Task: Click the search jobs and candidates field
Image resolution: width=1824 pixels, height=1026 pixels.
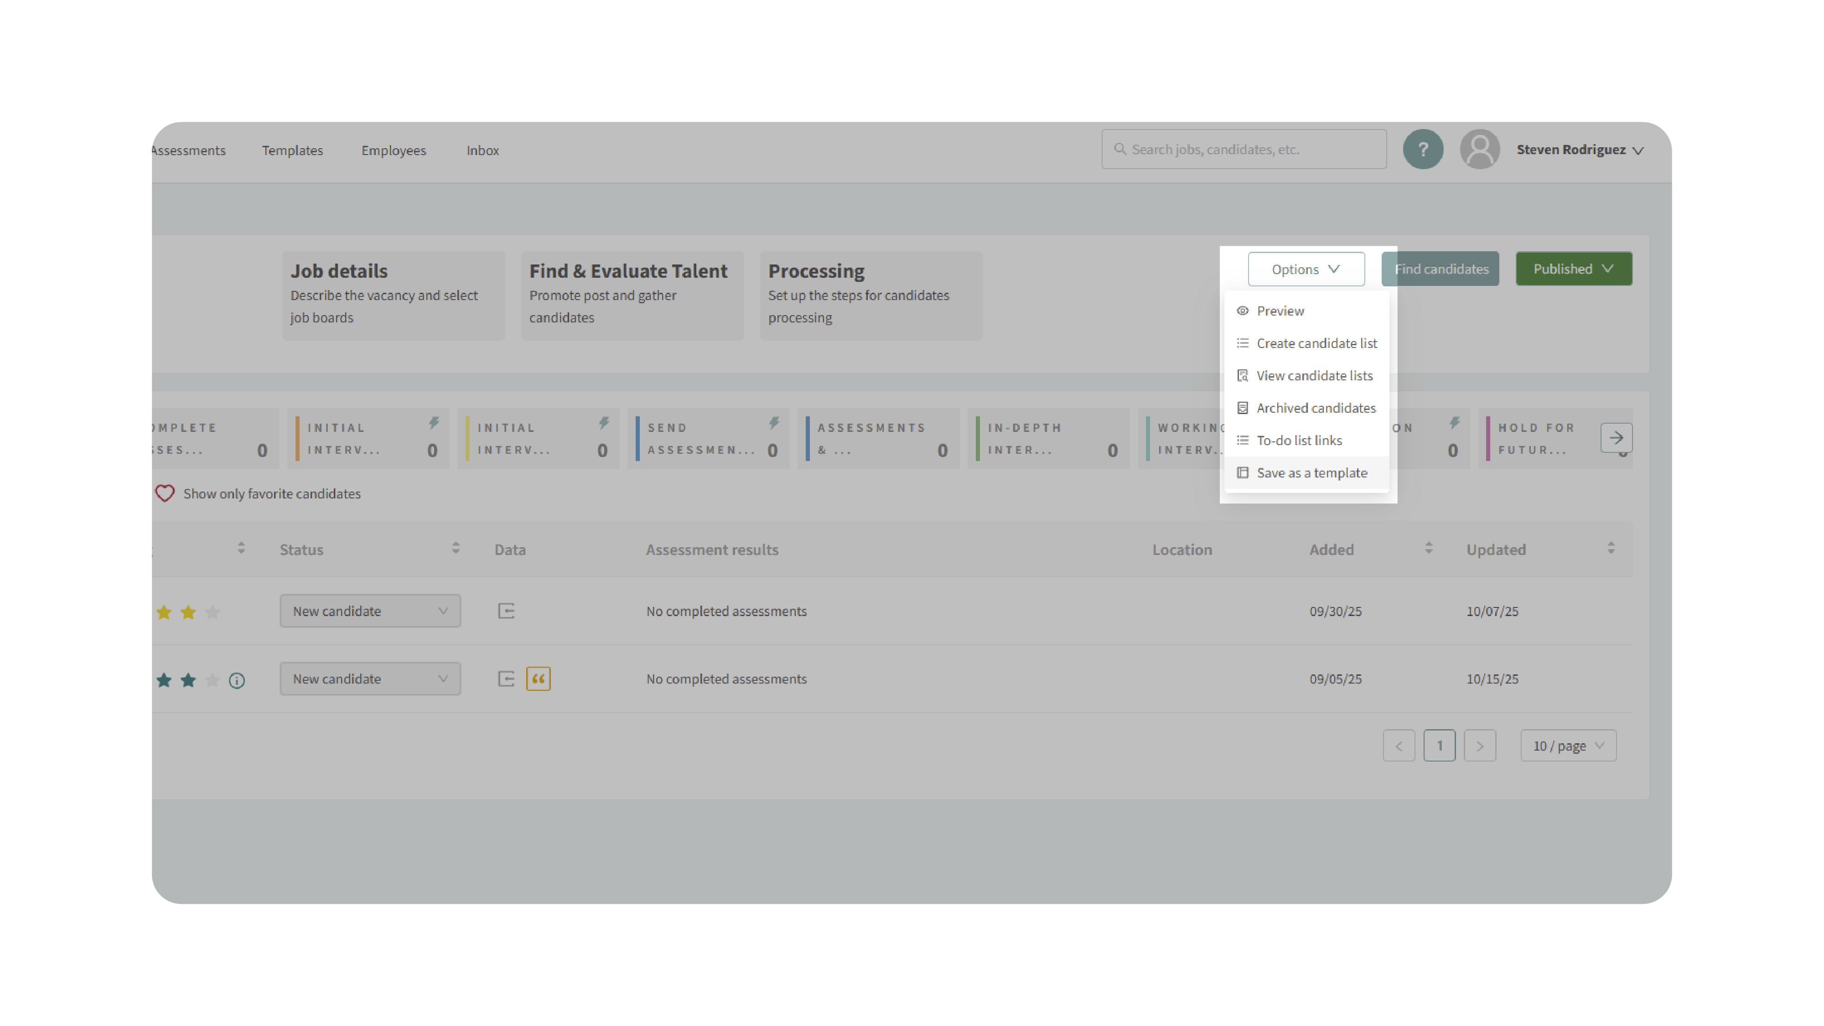Action: pos(1244,150)
